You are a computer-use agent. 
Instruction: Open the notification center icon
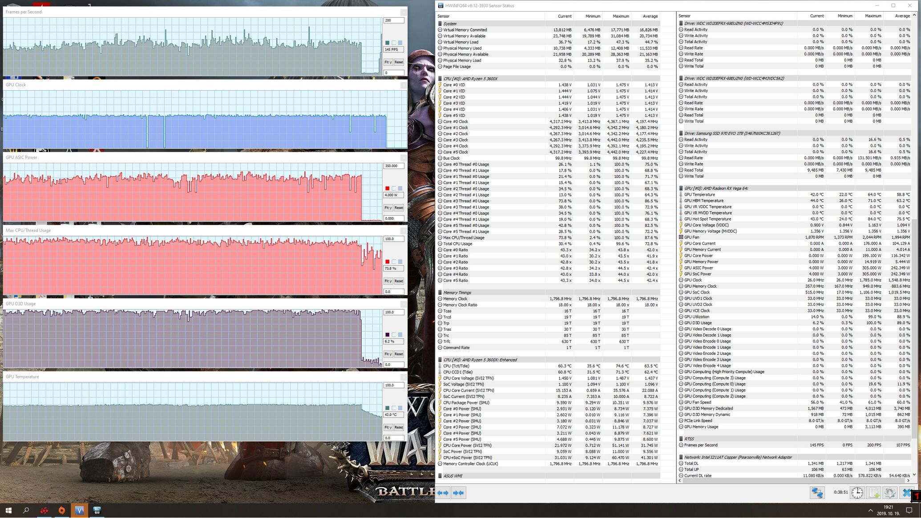pyautogui.click(x=909, y=510)
